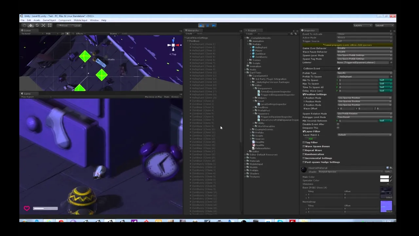The height and width of the screenshot is (236, 419).
Task: Toggle the Pivot handle button
Action: [63, 26]
